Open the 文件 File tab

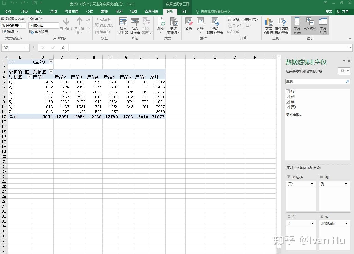(8, 12)
